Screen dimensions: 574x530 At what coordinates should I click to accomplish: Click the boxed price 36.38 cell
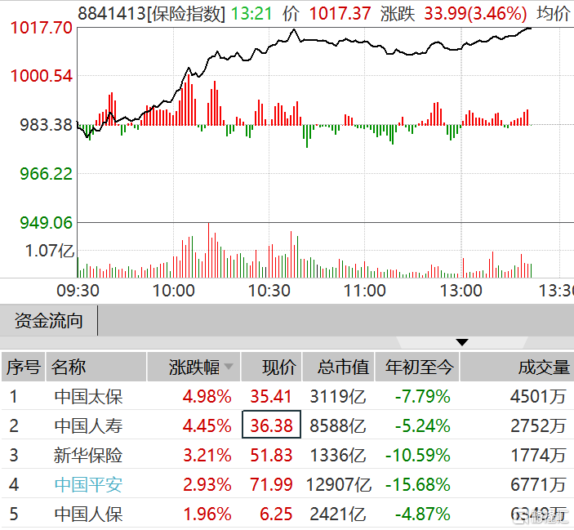tap(271, 425)
